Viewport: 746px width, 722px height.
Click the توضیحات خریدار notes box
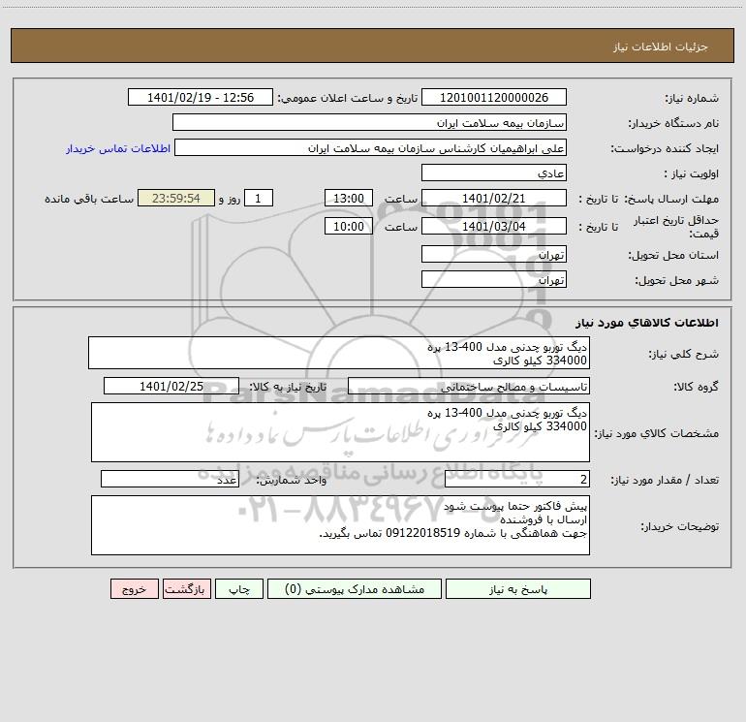(340, 525)
